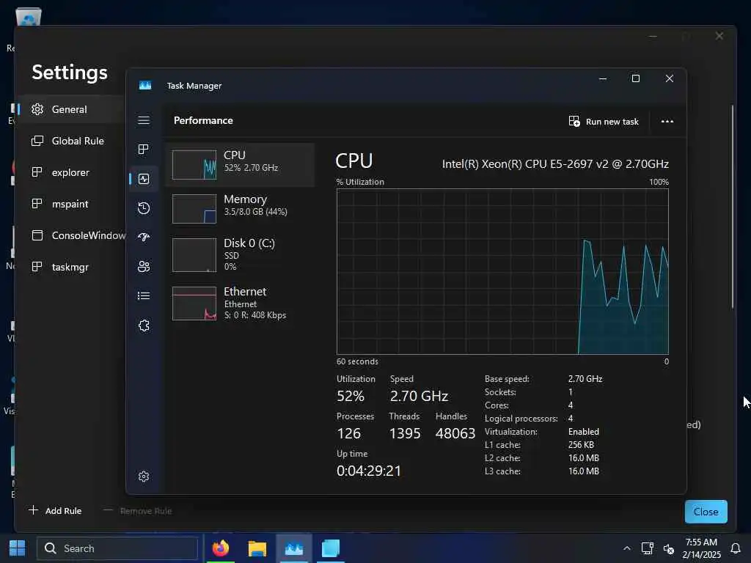Viewport: 751px width, 563px height.
Task: Select ConsoleWindow rule in Settings sidebar
Action: pos(72,235)
